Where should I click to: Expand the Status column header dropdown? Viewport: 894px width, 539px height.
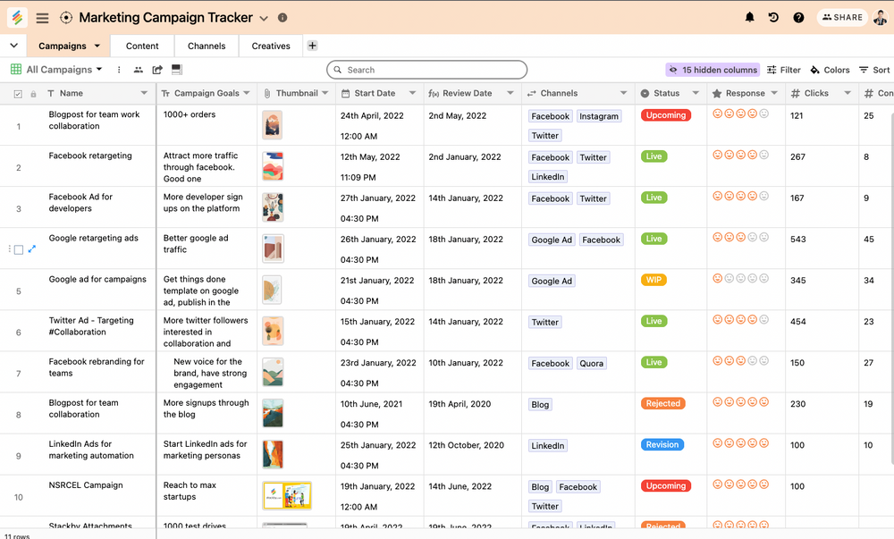[695, 93]
